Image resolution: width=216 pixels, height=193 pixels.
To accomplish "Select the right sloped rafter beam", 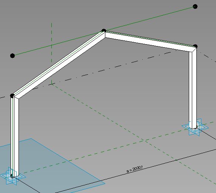I will [150, 41].
